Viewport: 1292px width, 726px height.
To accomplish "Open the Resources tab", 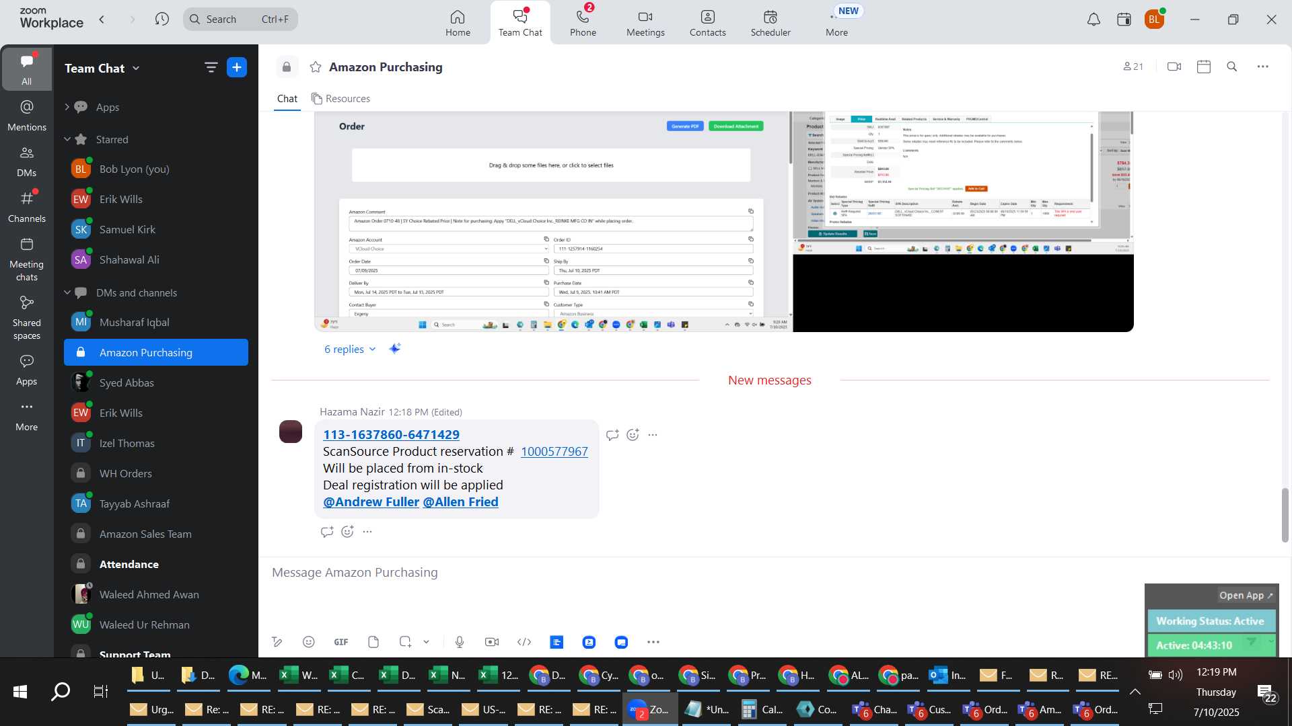I will coord(340,99).
